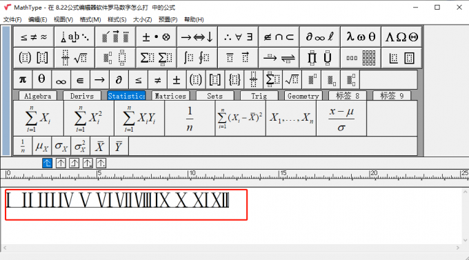The image size is (469, 260).
Task: Open the 文件(F) menu
Action: click(x=12, y=19)
